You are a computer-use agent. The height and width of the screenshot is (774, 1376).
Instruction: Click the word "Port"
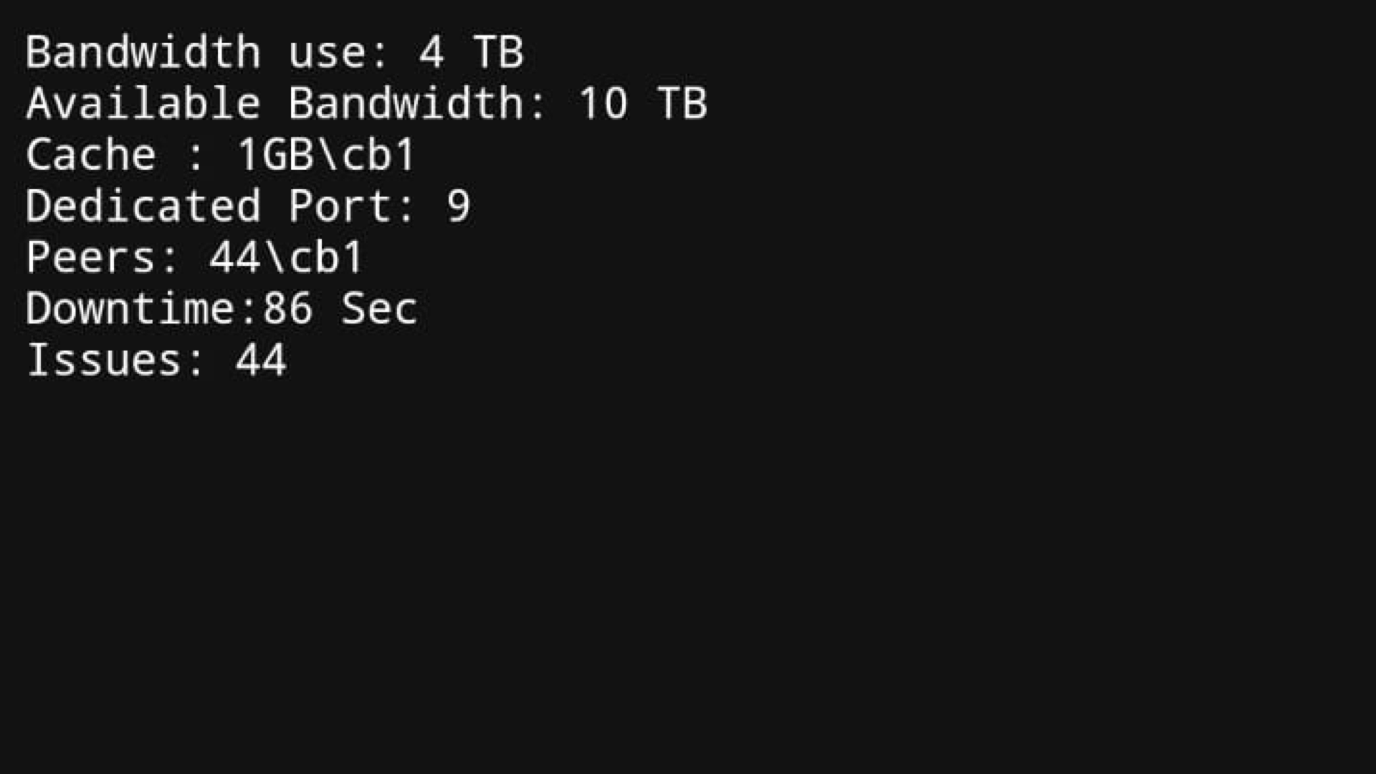(342, 206)
